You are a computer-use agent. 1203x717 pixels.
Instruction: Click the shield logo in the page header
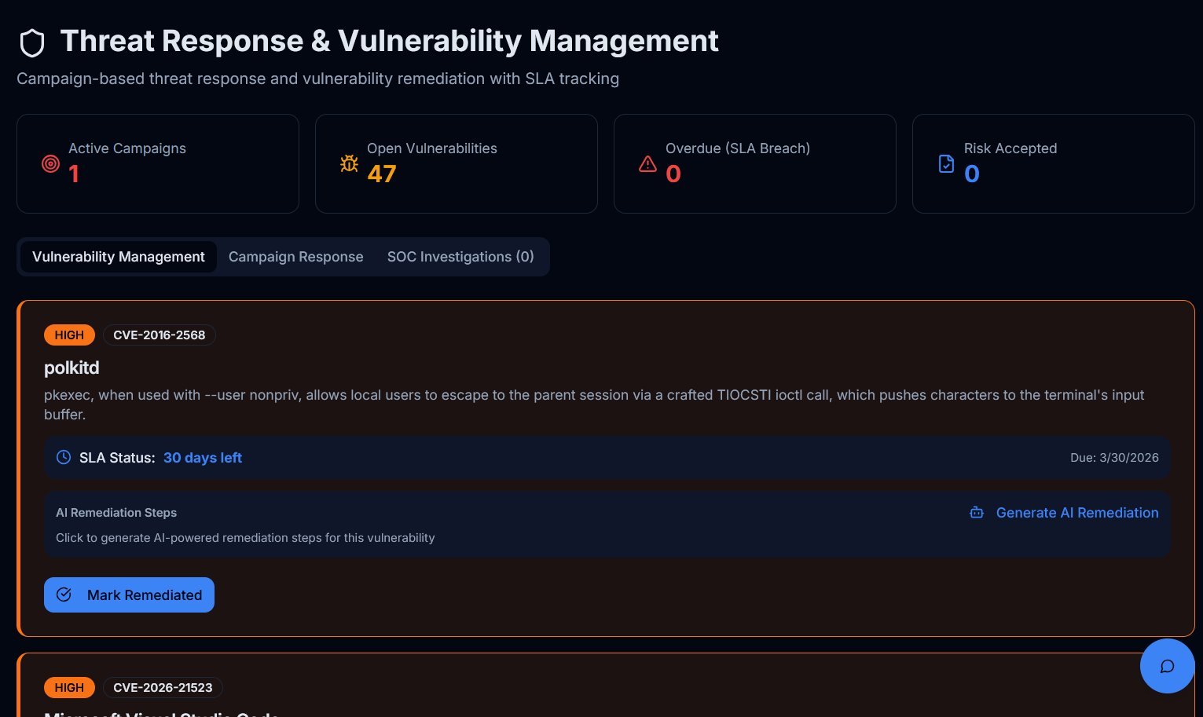point(31,42)
